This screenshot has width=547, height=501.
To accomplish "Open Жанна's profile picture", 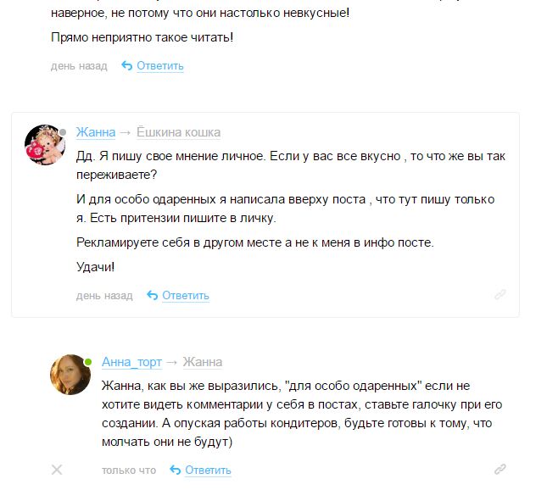I will (x=45, y=144).
